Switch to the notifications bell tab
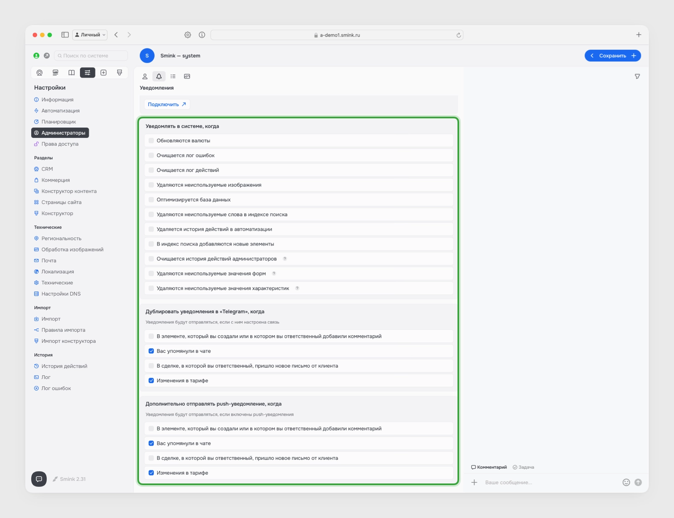Image resolution: width=674 pixels, height=518 pixels. coord(159,76)
